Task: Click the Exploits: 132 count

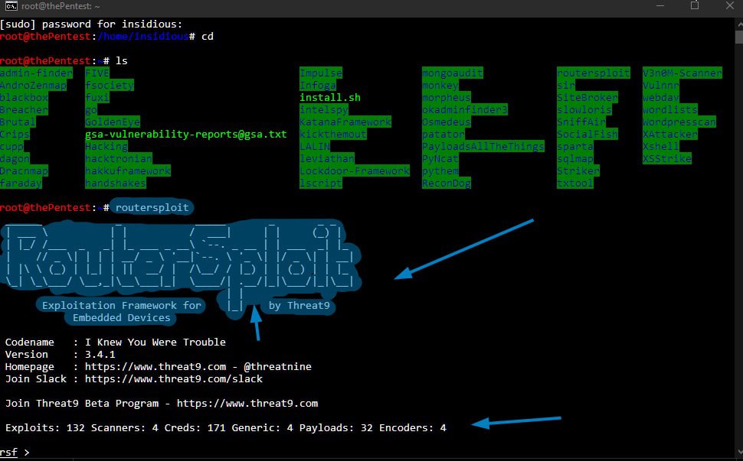Action: 45,428
